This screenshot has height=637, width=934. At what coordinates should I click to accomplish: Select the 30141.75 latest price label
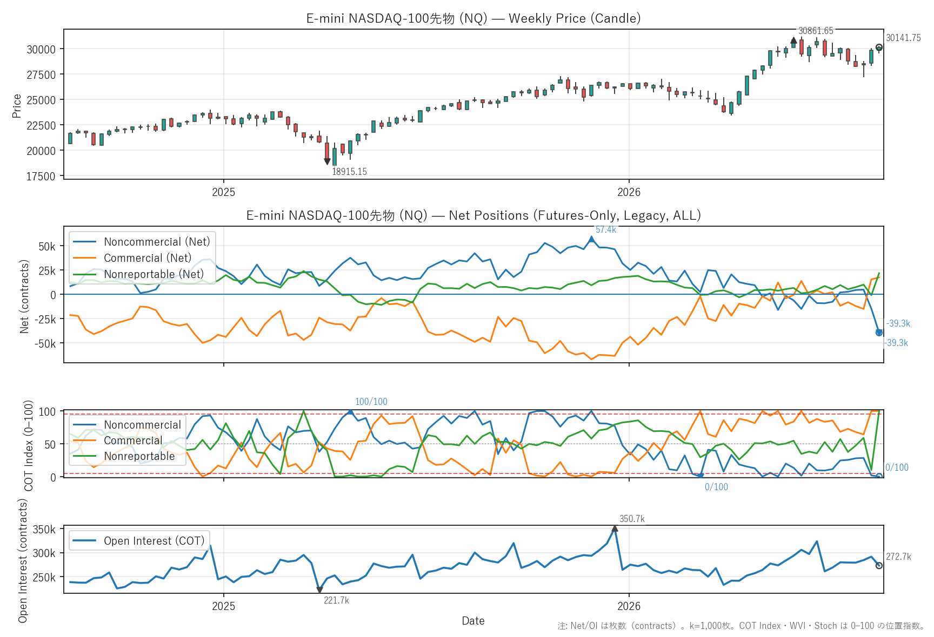[903, 38]
